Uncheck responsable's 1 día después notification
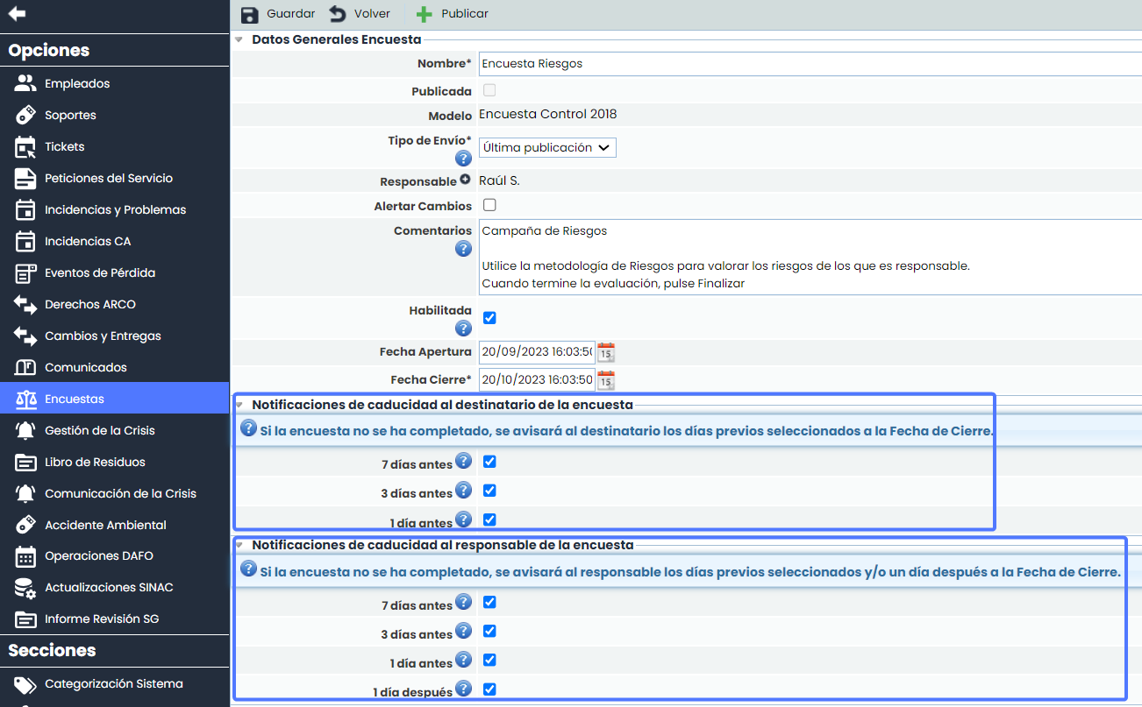The width and height of the screenshot is (1142, 707). (x=489, y=689)
